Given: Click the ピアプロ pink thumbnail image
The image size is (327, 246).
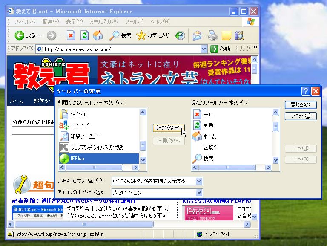Looking at the screenshot, I should (208, 213).
